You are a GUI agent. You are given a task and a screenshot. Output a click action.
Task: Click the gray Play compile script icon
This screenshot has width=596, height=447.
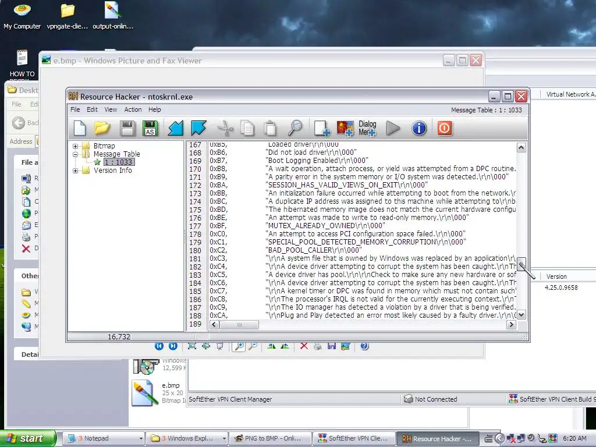coord(393,128)
